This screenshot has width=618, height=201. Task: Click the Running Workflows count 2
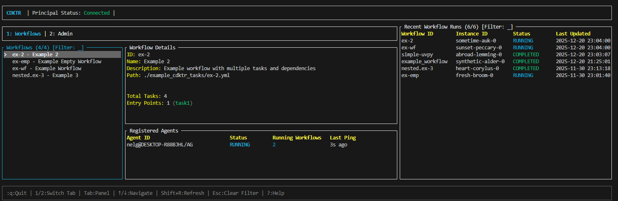click(x=274, y=145)
